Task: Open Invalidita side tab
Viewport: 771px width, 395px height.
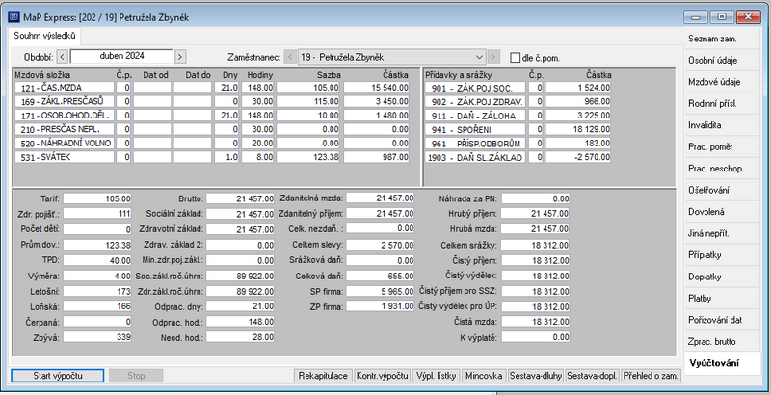Action: tap(722, 125)
